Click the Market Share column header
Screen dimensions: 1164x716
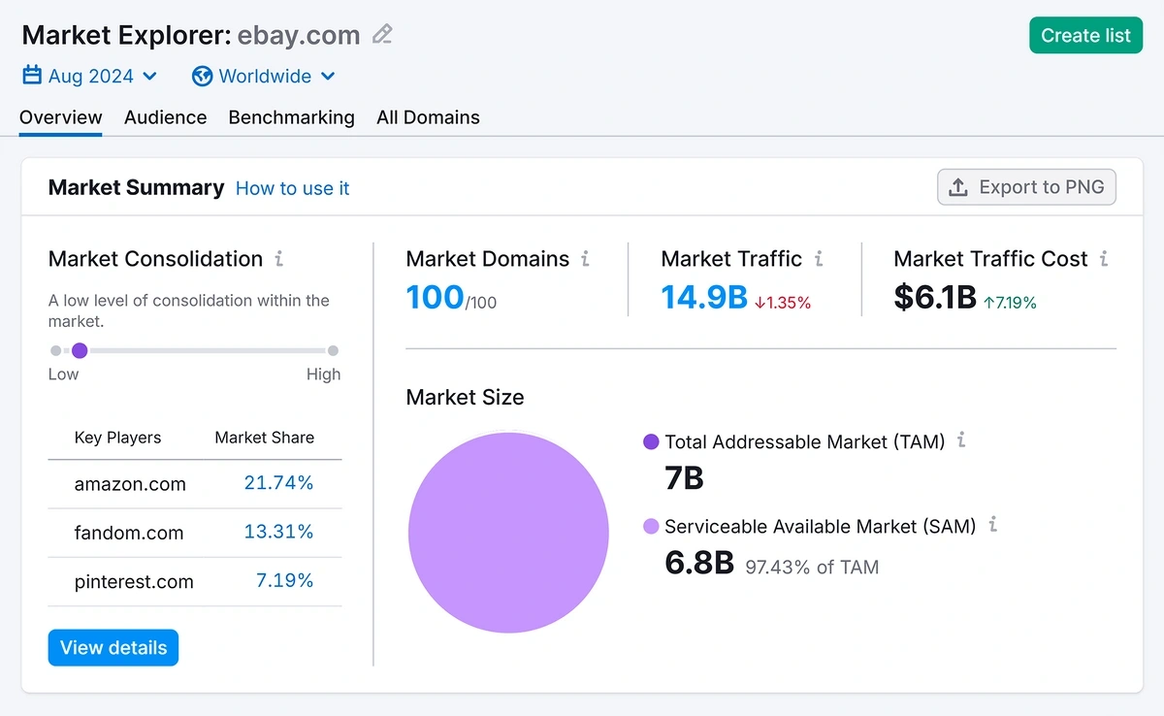264,438
